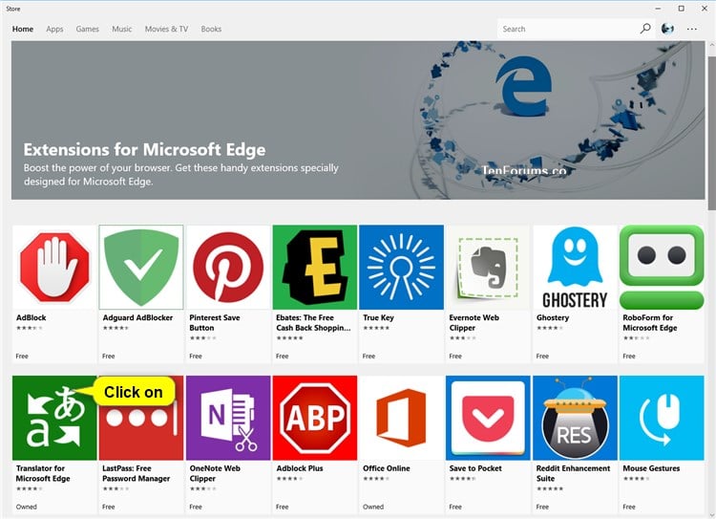Switch to the Music tab
716x519 pixels.
(122, 29)
